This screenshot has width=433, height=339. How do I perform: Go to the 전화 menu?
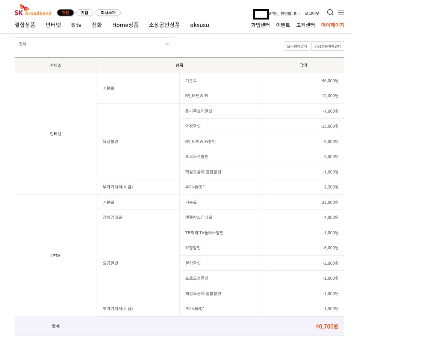point(97,25)
